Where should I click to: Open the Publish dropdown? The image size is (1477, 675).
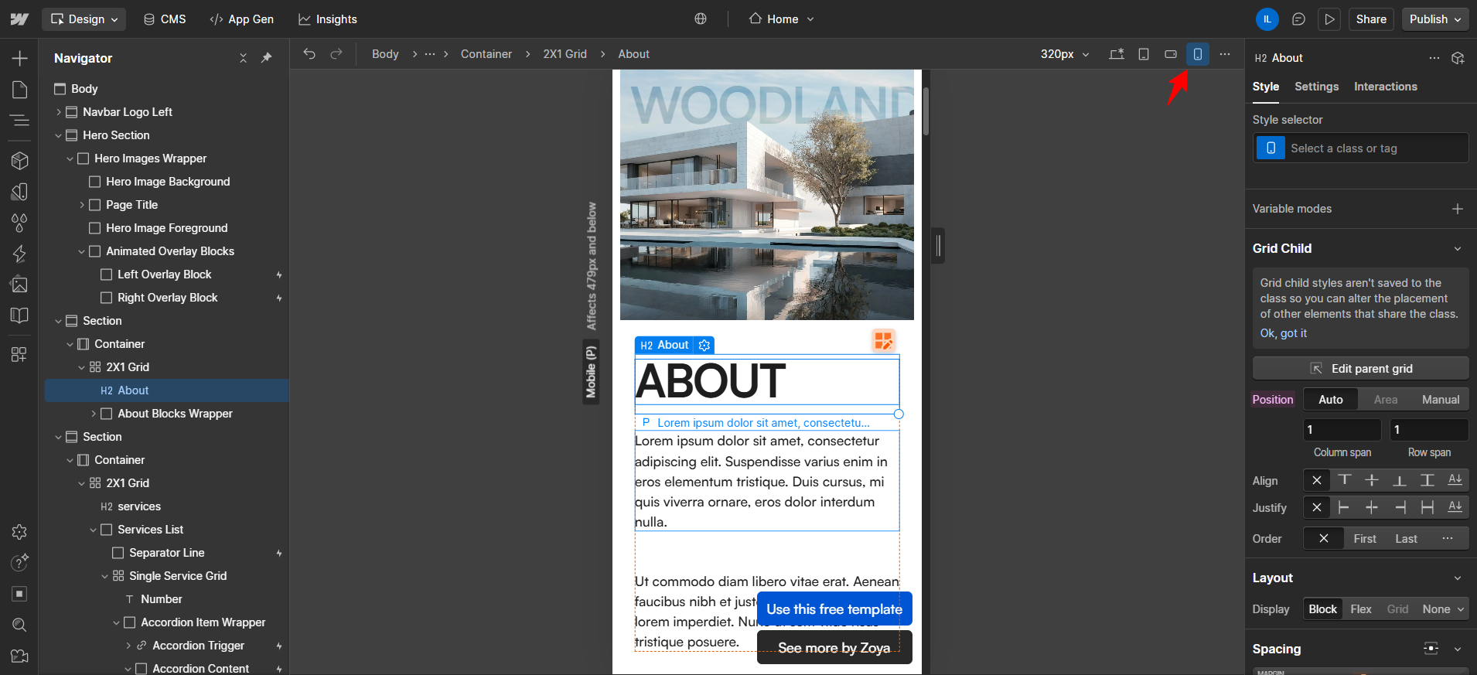tap(1435, 19)
